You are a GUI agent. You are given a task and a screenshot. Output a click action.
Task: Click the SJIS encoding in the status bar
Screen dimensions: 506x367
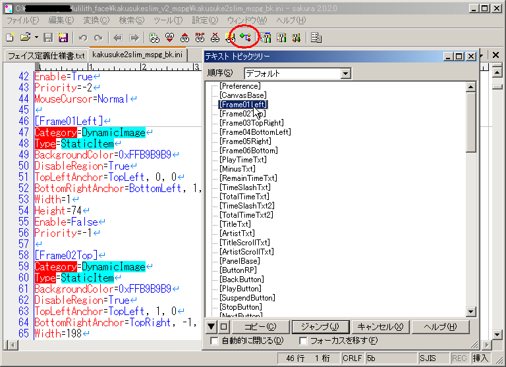[x=428, y=358]
